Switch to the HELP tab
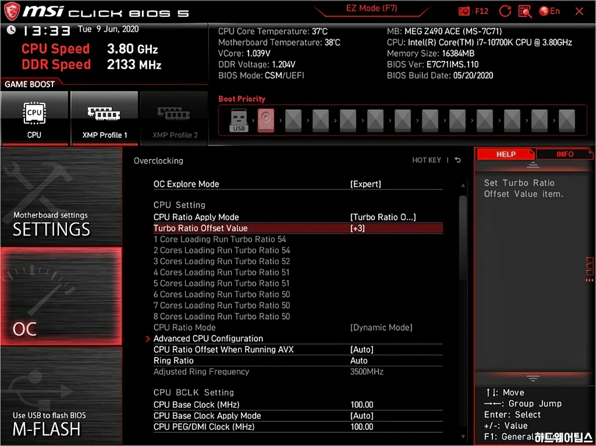 click(506, 154)
